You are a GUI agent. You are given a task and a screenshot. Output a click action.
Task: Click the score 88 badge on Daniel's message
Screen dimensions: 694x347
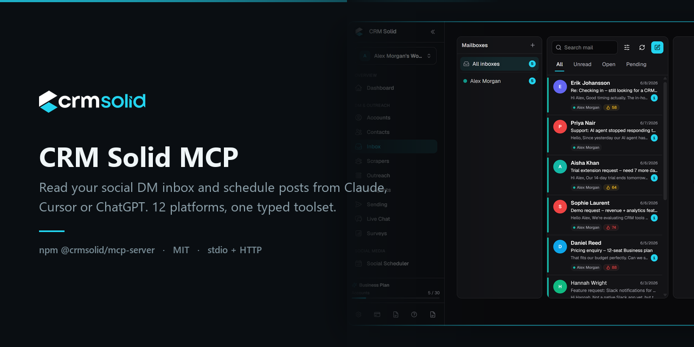611,268
